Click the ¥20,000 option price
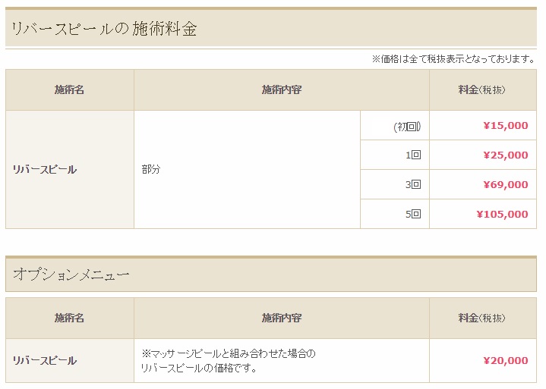Image resolution: width=546 pixels, height=389 pixels. click(x=505, y=361)
